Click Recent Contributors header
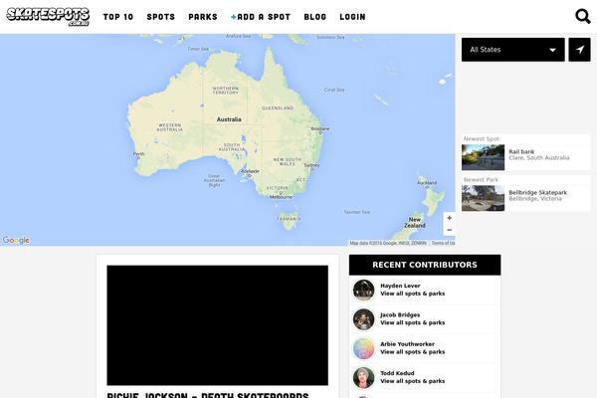Image resolution: width=597 pixels, height=398 pixels. 425,265
